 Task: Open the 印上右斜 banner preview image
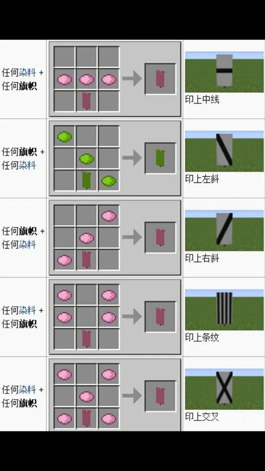pos(224,230)
